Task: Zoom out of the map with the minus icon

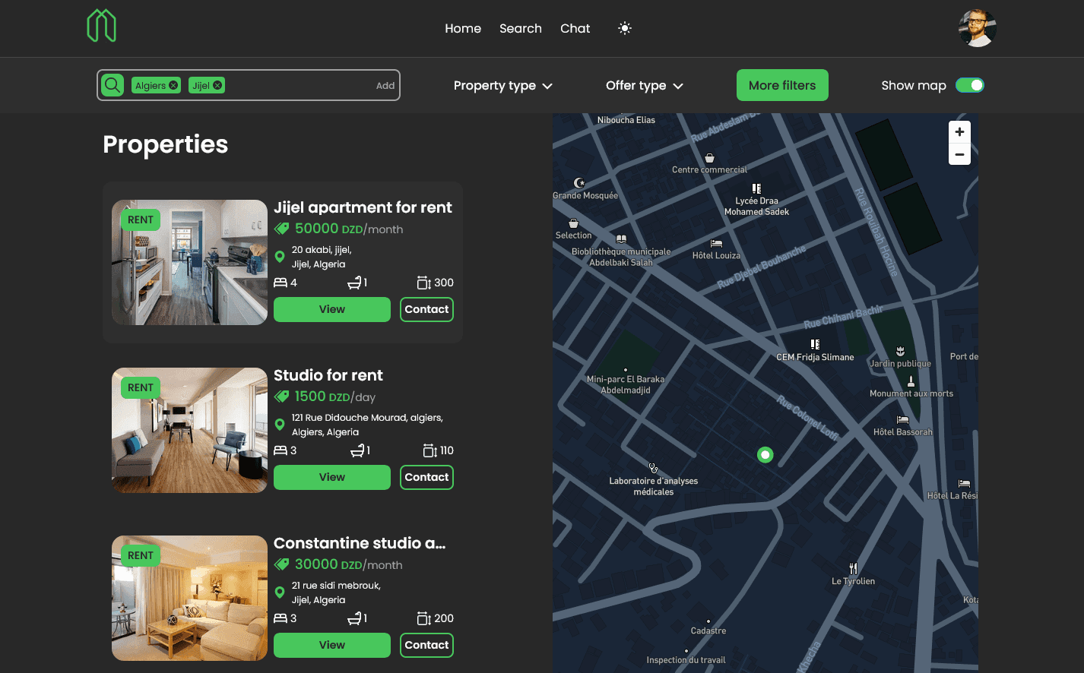Action: pos(959,154)
